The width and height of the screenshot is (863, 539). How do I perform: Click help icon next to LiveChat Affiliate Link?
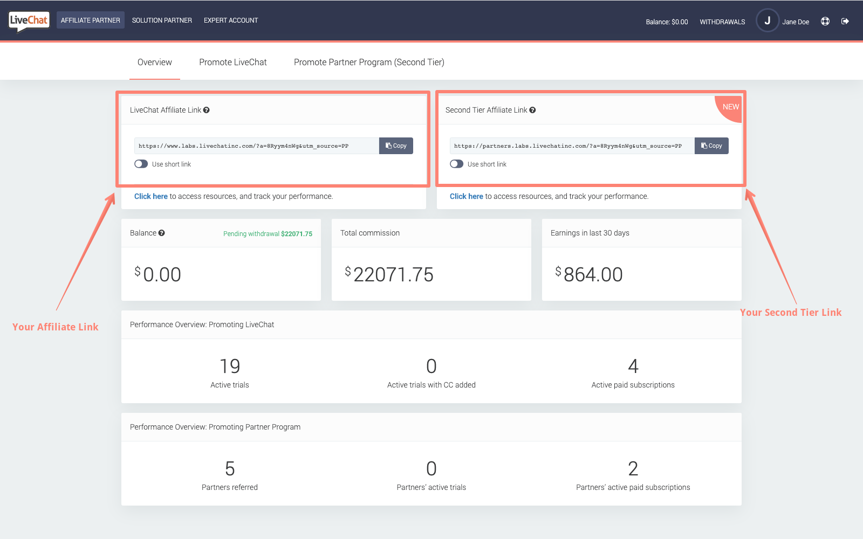pos(207,110)
